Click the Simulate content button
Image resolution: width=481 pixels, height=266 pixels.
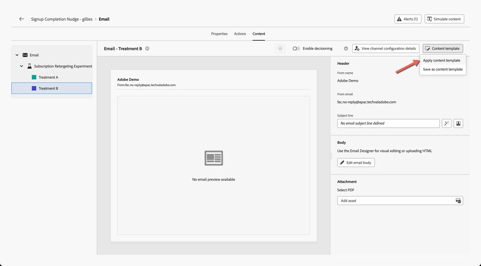(444, 19)
